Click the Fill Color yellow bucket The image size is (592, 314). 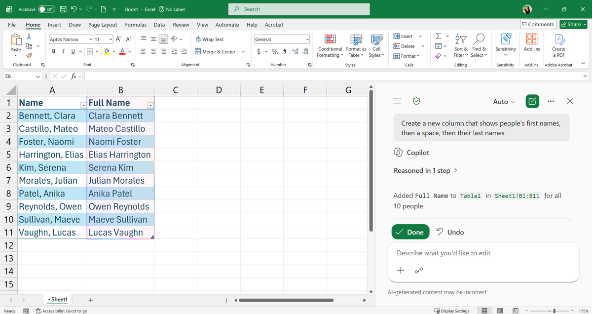(x=106, y=51)
